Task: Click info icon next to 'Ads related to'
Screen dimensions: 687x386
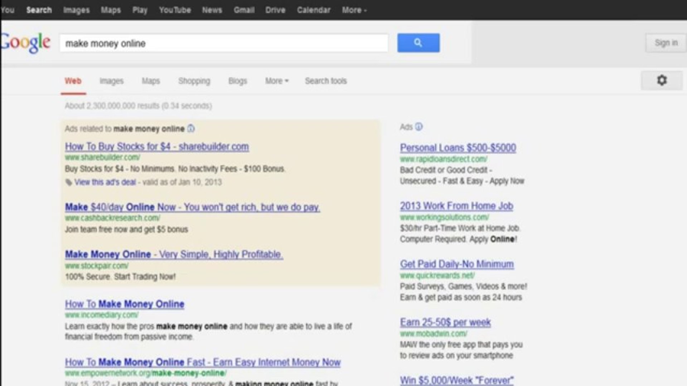Action: (x=191, y=128)
